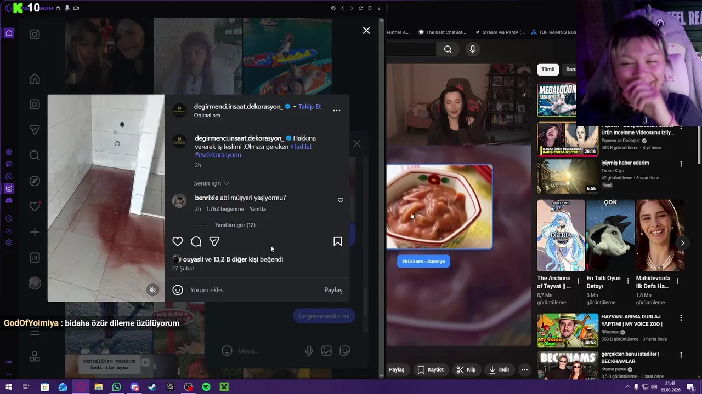The image size is (702, 394).
Task: Share the post via paper plane icon
Action: (214, 241)
